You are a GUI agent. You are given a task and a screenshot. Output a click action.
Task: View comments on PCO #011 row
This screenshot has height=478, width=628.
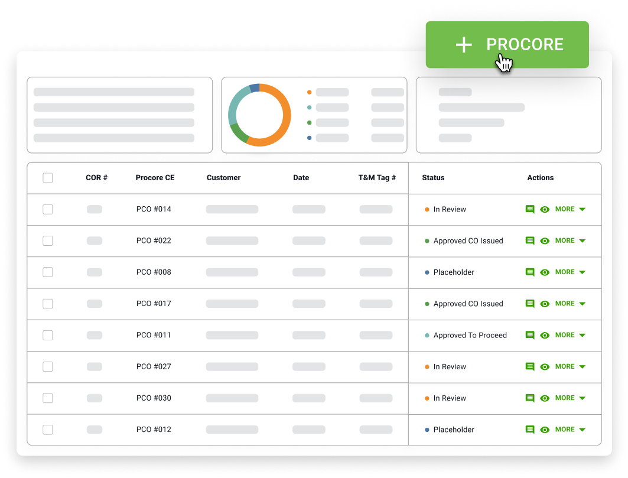(530, 335)
